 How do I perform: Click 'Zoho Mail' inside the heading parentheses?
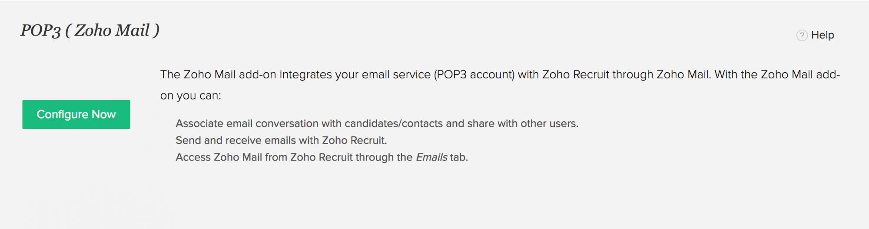(112, 31)
